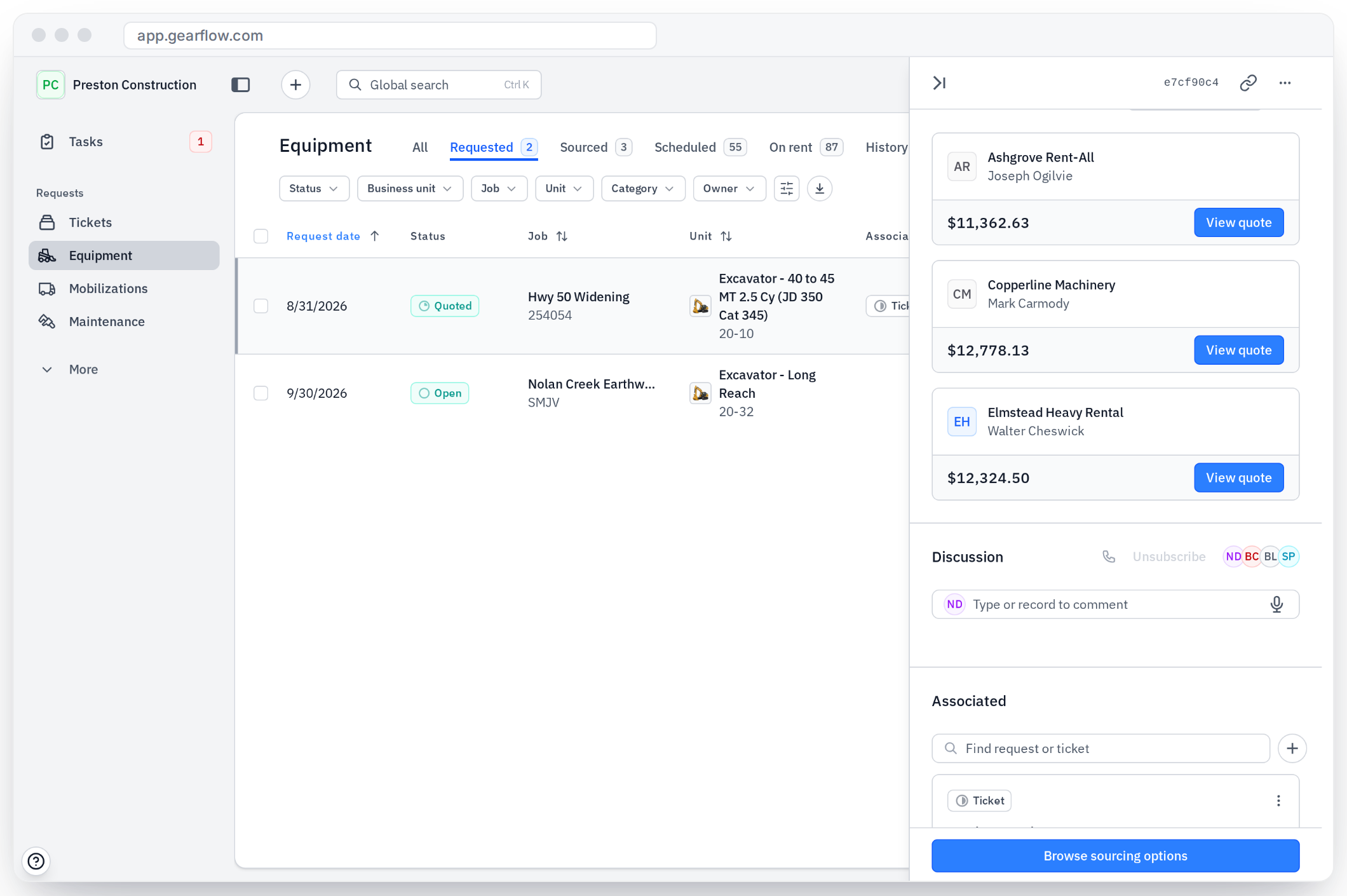
Task: Sort the Job column
Action: point(562,236)
